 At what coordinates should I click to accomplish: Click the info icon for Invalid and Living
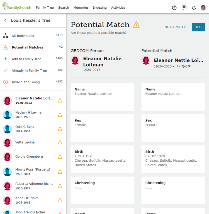(x=6, y=82)
